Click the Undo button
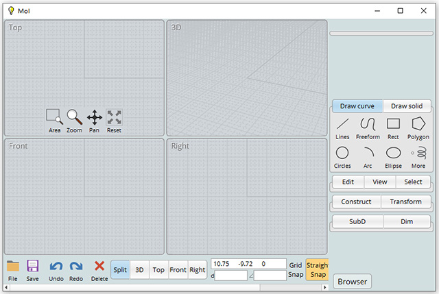 click(56, 269)
